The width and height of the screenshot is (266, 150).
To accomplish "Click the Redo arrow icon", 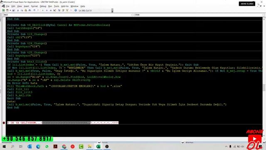I will (38, 10).
